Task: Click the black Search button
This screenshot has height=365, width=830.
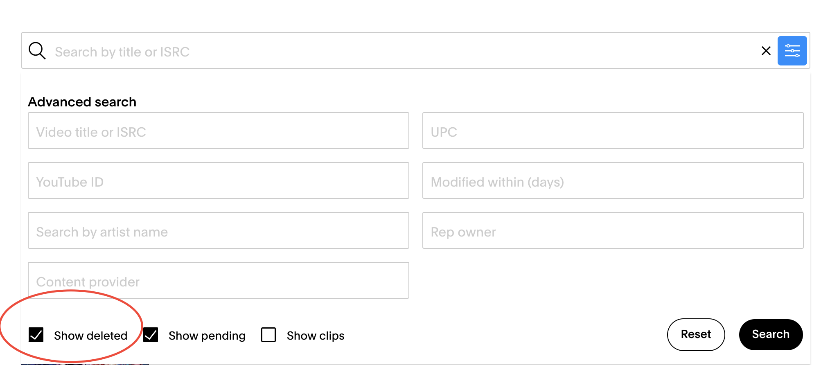Action: click(771, 334)
